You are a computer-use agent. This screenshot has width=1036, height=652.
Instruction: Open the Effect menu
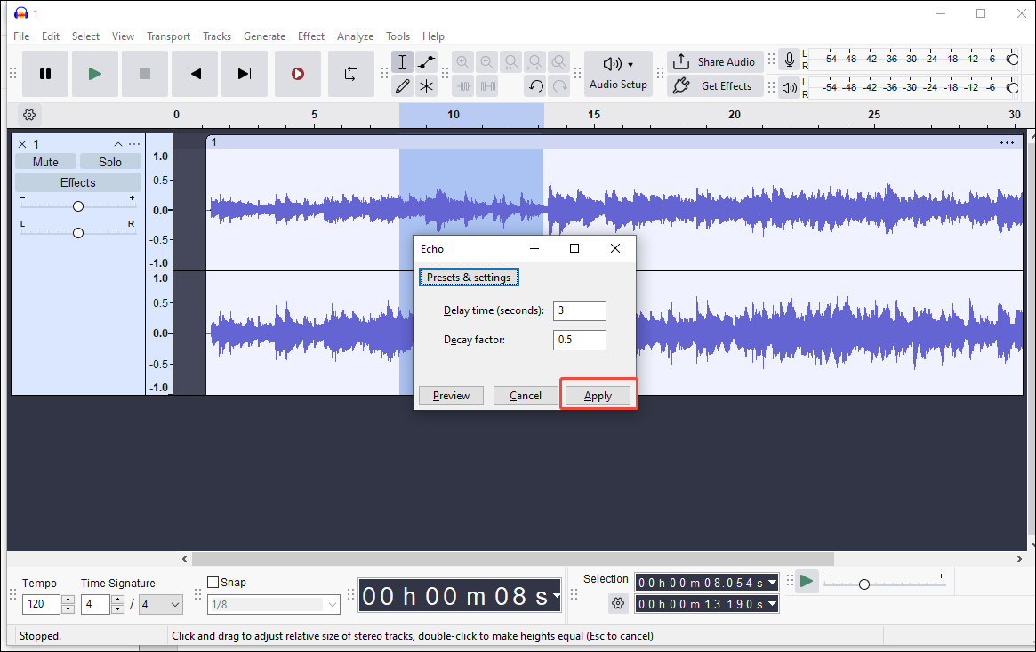(310, 36)
